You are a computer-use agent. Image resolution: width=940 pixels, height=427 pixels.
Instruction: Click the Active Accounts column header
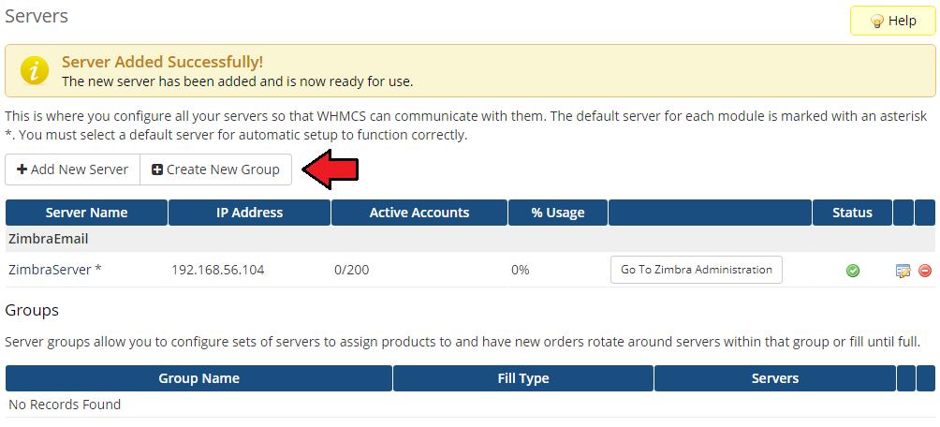419,213
